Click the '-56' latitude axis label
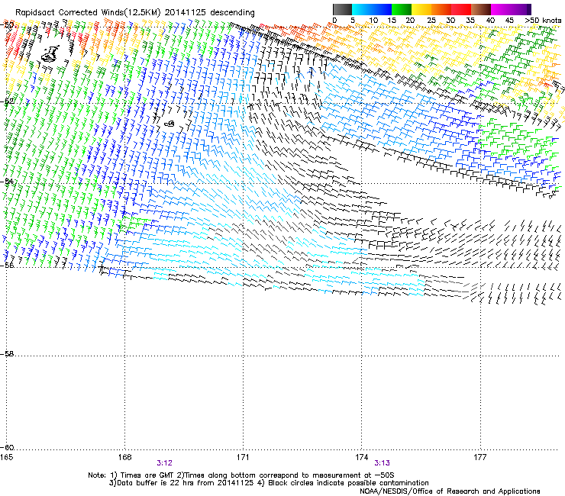 click(7, 265)
